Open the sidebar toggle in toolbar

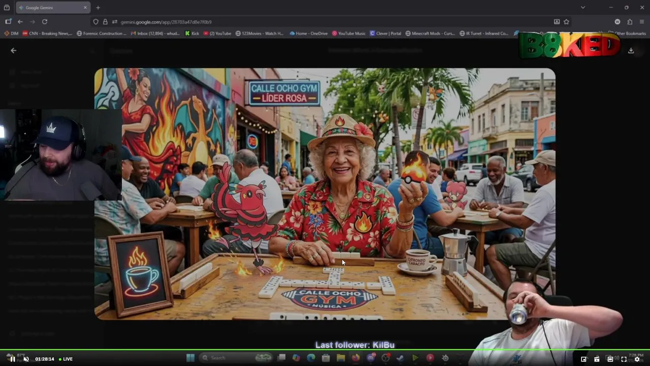click(8, 22)
